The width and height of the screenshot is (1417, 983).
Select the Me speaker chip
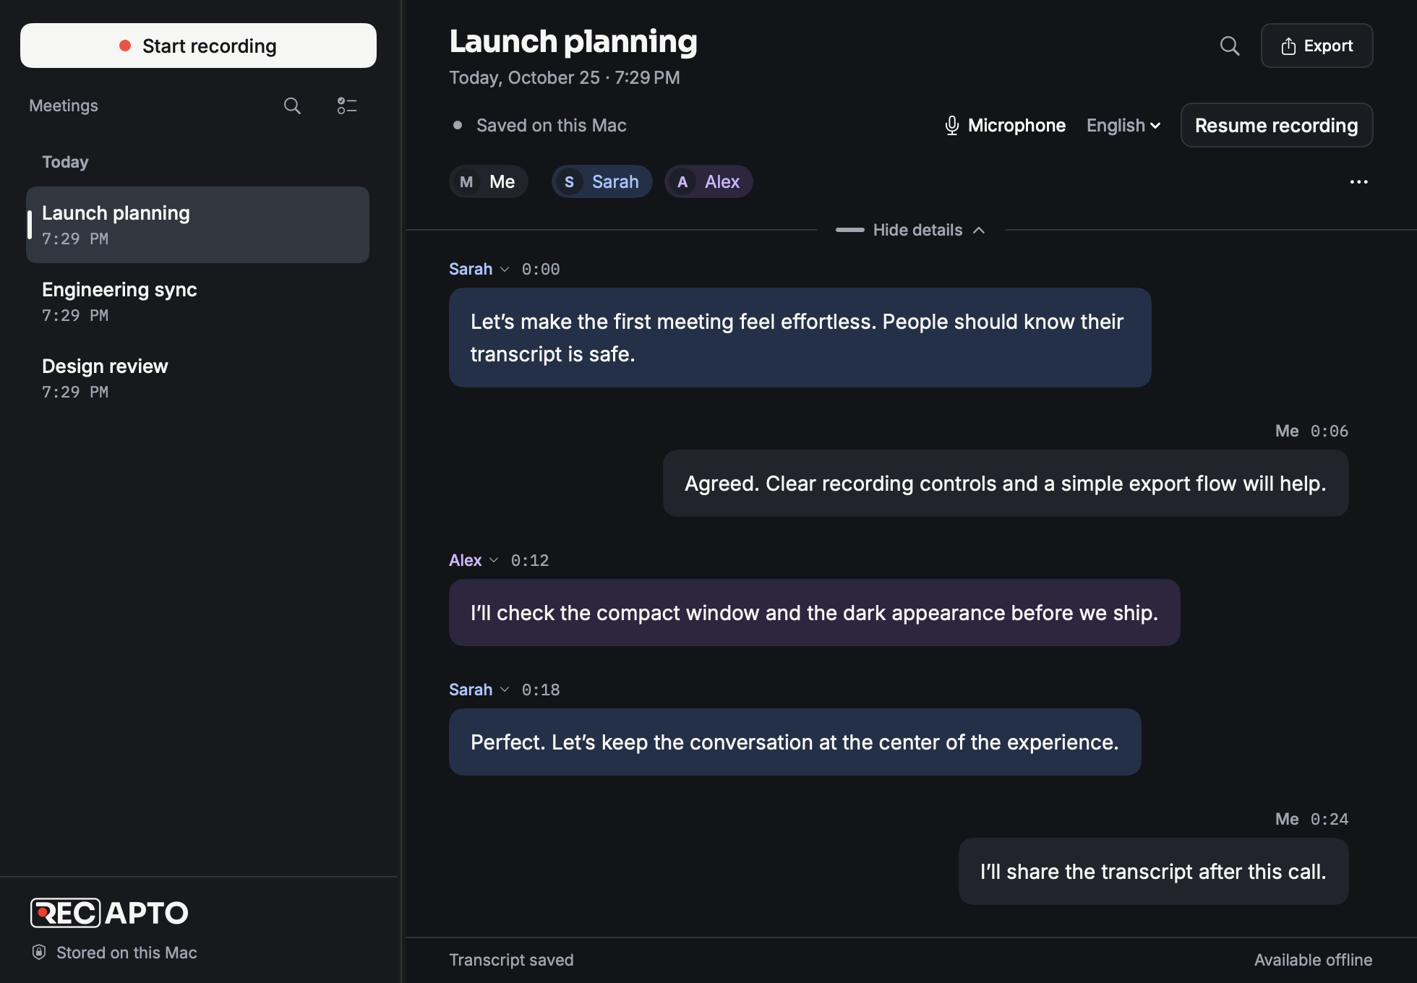(x=489, y=181)
